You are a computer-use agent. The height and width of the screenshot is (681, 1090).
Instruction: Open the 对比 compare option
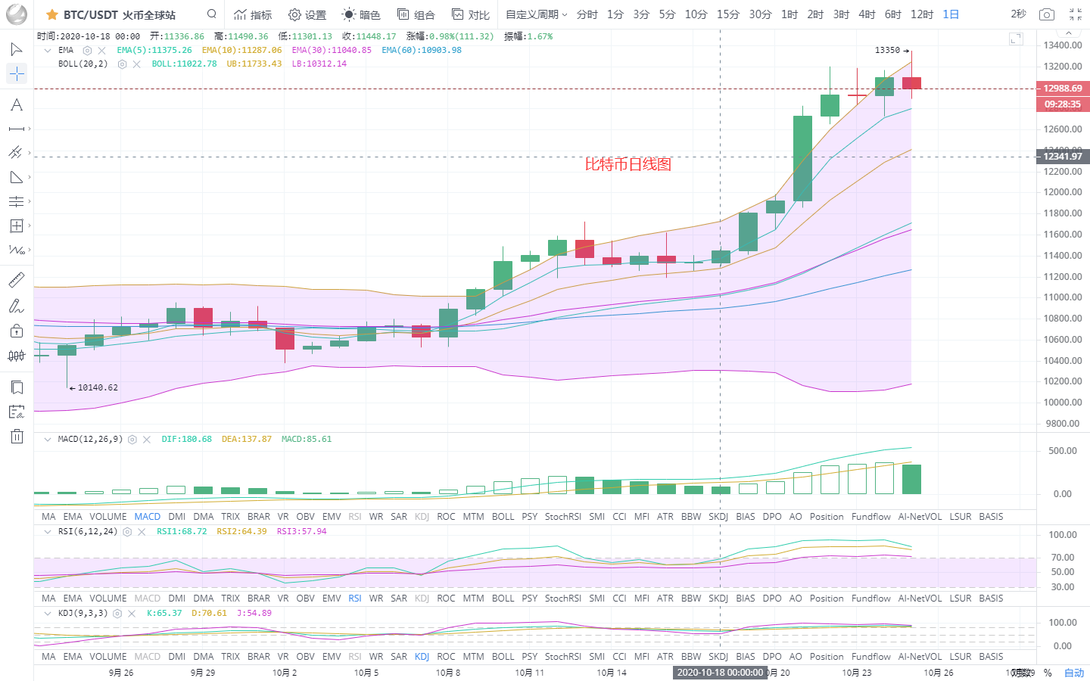(471, 14)
